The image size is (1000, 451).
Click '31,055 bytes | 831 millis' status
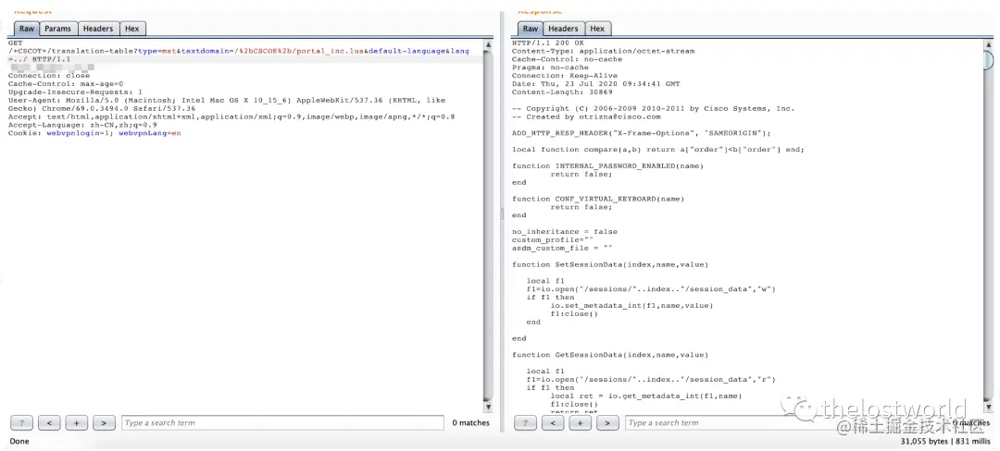[945, 441]
